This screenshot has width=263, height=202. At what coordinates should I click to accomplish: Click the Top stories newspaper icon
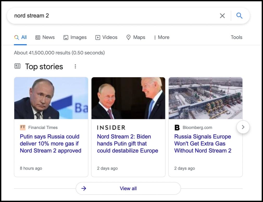[17, 66]
